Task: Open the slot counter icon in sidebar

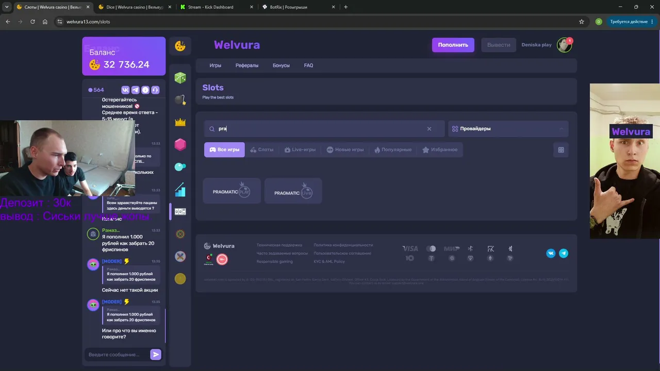Action: (180, 212)
